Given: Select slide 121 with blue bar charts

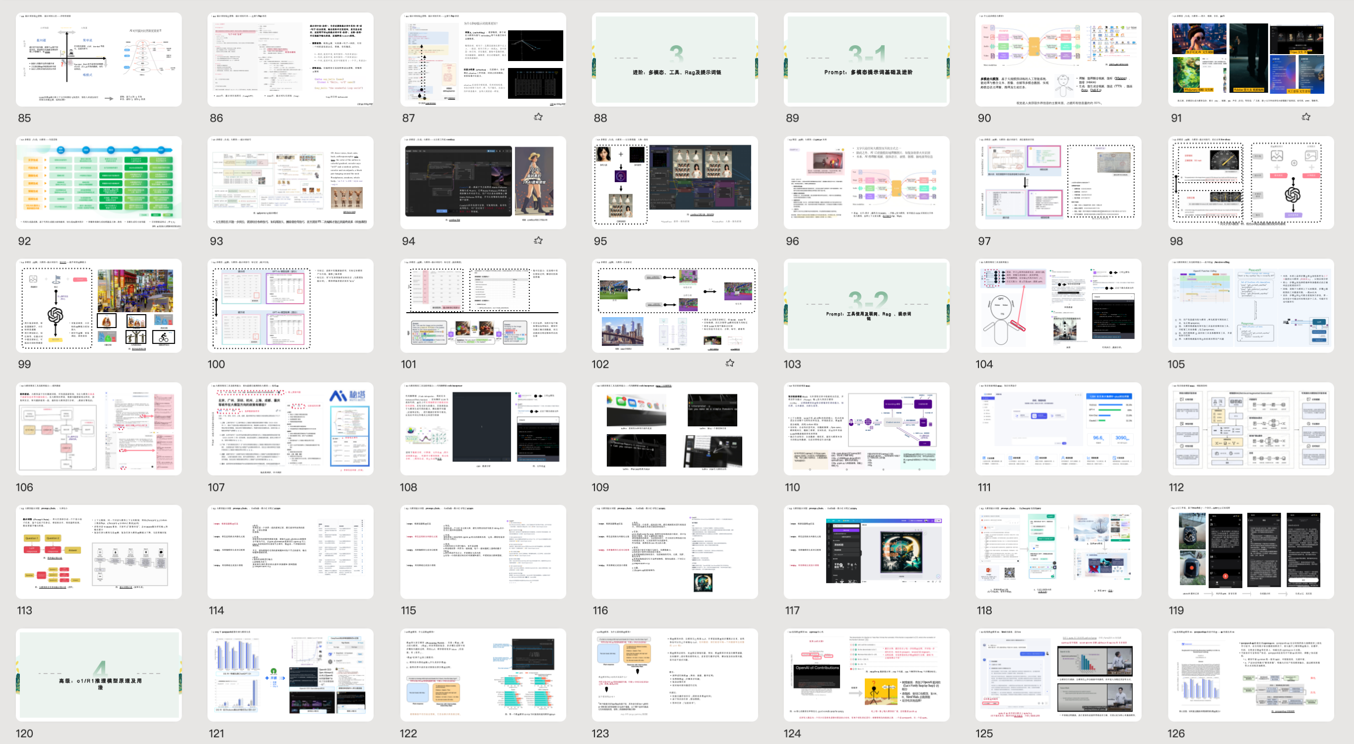Looking at the screenshot, I should [x=290, y=675].
